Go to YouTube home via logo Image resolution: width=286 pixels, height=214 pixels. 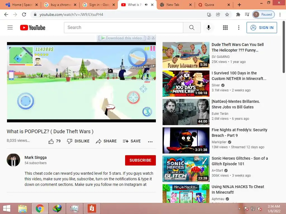(x=33, y=28)
